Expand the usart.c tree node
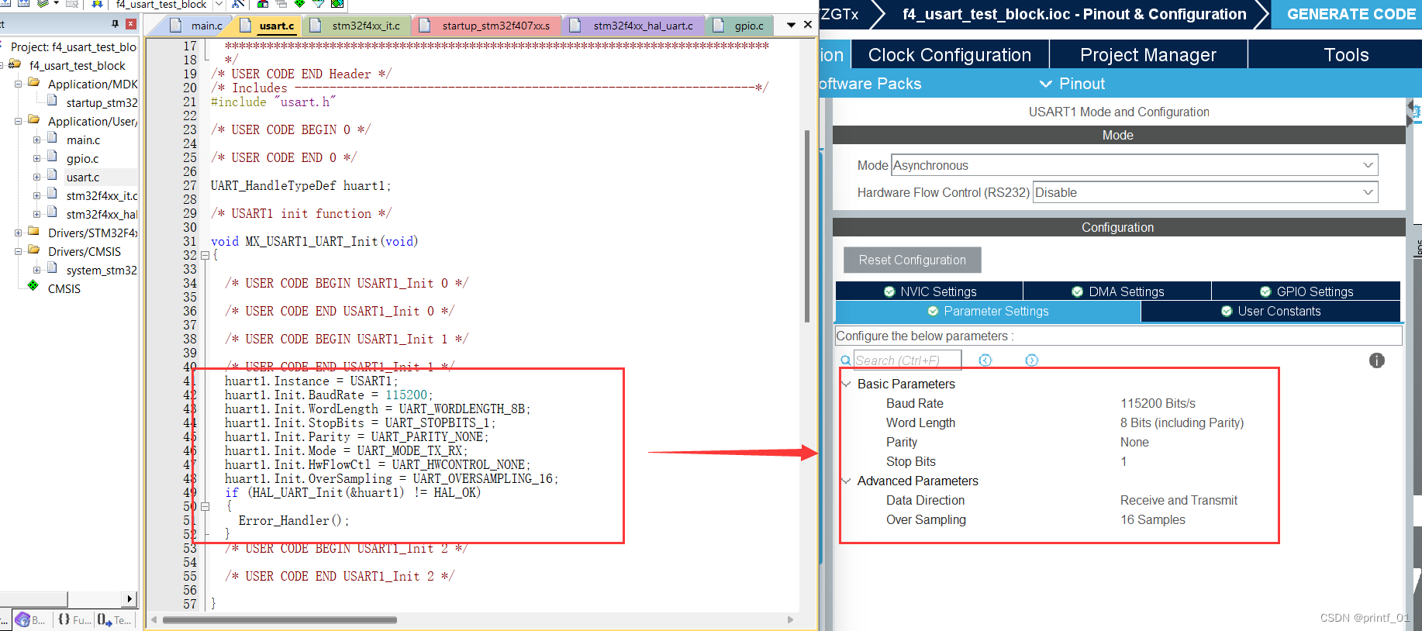1422x631 pixels. click(x=36, y=178)
